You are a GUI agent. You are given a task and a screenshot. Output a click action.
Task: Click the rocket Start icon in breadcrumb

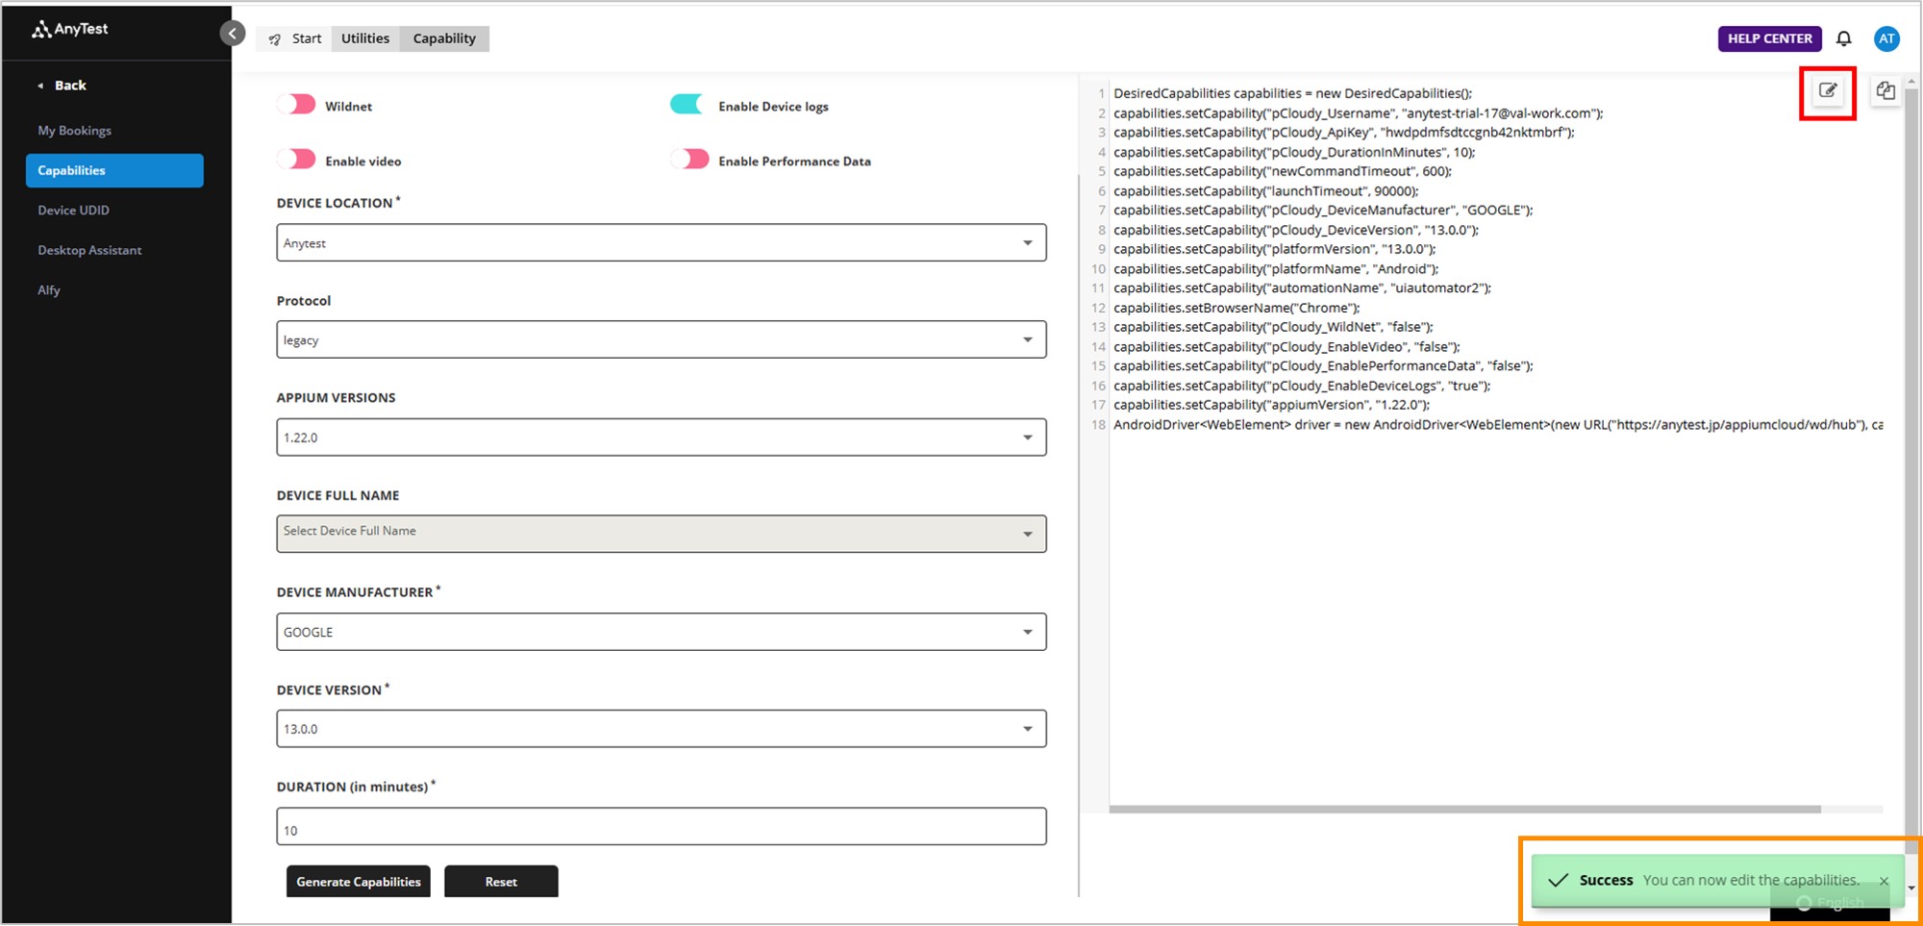click(275, 39)
